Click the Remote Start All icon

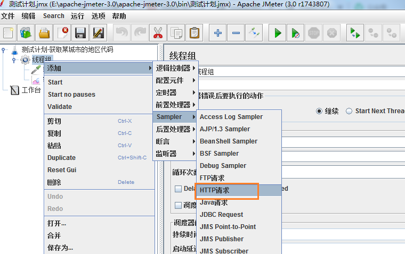pyautogui.click(x=355, y=33)
